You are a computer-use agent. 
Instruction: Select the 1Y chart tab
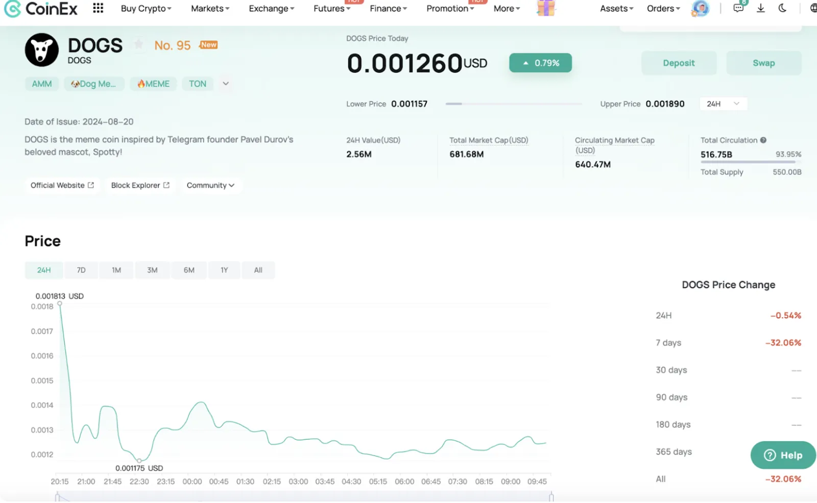[224, 270]
